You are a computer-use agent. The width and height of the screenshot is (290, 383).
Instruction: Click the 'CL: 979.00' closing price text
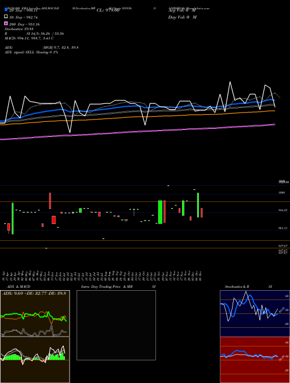108,10
